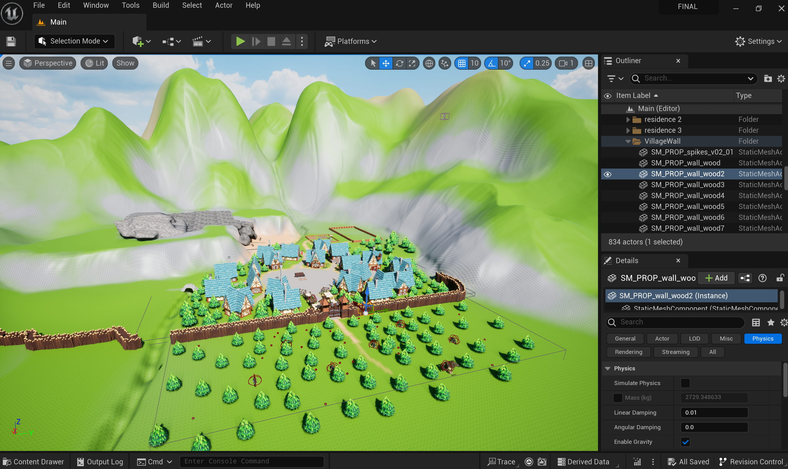Viewport: 788px width, 469px height.
Task: Check the Mass (kg) override checkbox
Action: tap(617, 398)
